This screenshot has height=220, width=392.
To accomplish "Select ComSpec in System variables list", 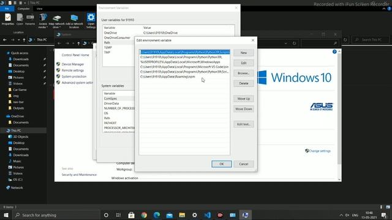I will (118, 98).
